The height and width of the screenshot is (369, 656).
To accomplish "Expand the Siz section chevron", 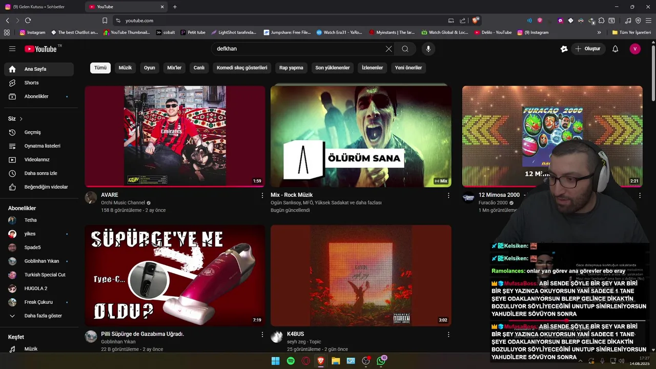I will [21, 119].
